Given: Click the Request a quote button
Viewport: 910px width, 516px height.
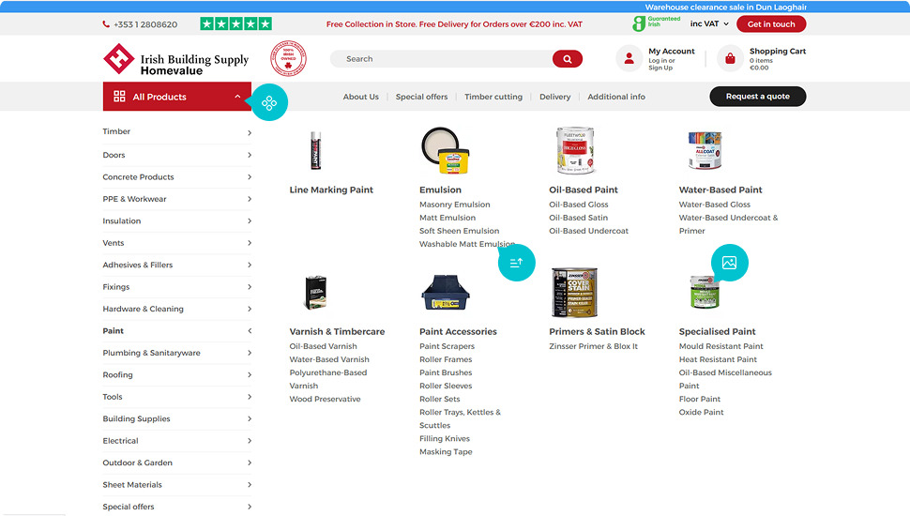Looking at the screenshot, I should click(x=757, y=97).
